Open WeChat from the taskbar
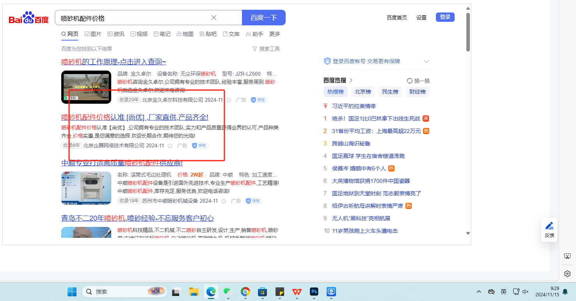This screenshot has width=576, height=301. pyautogui.click(x=228, y=292)
